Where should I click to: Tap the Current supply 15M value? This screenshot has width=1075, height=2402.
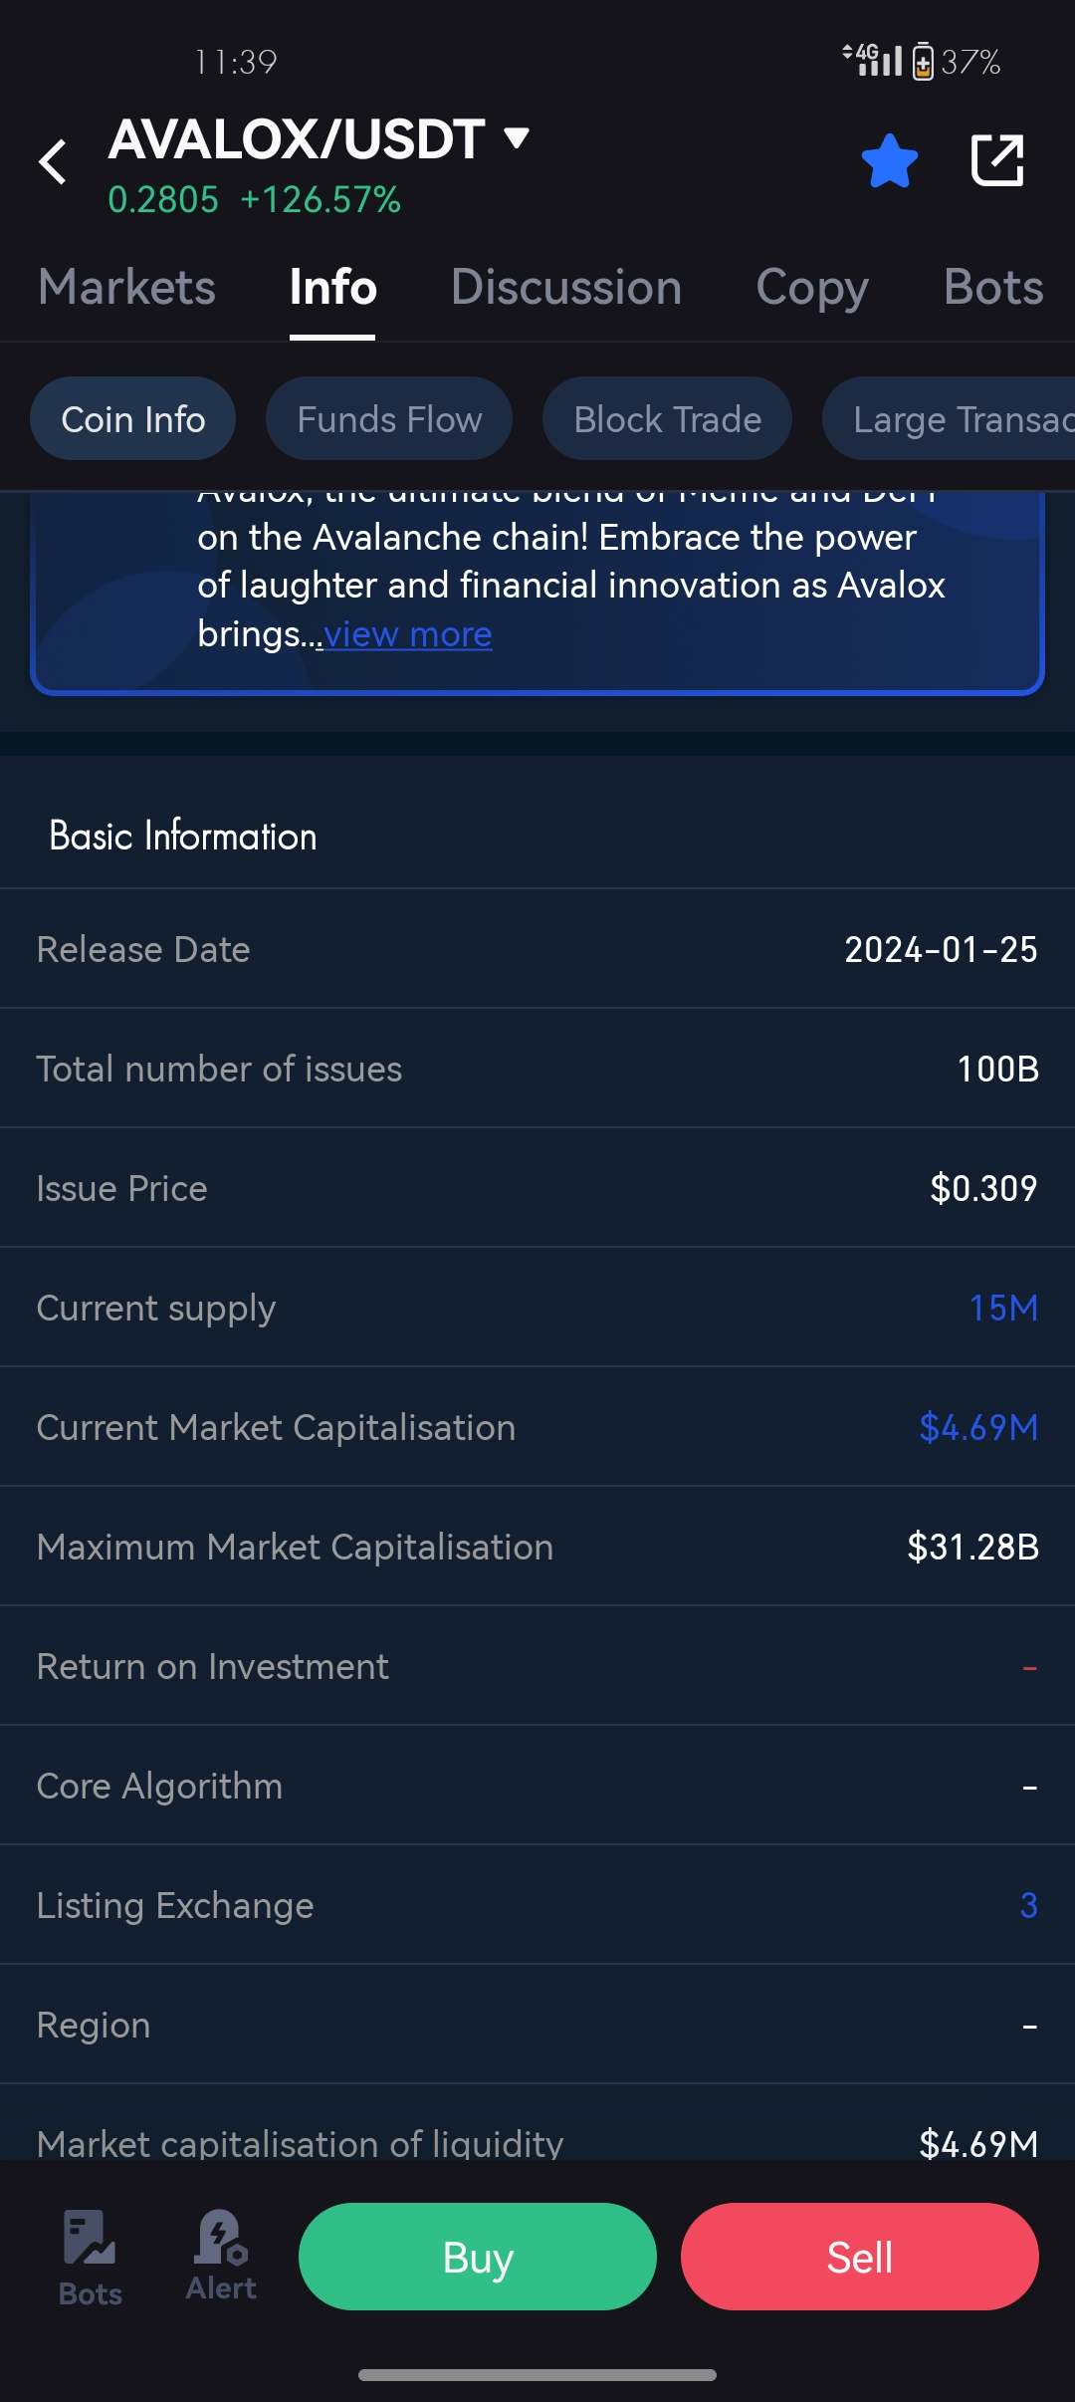(x=1003, y=1308)
